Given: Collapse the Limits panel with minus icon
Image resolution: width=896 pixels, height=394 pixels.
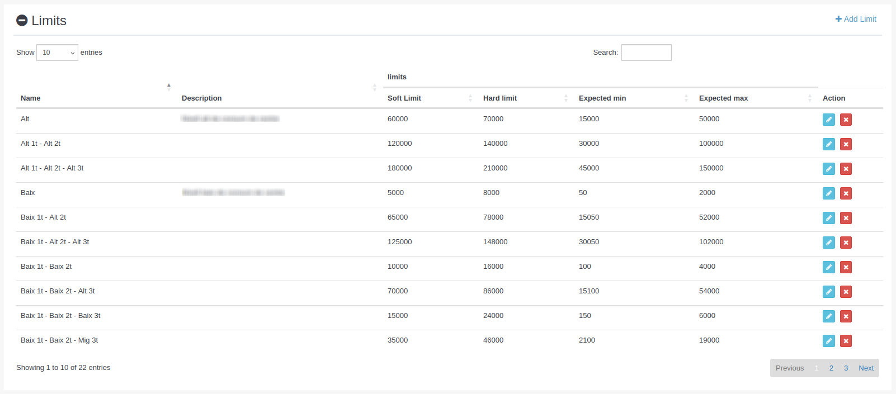Looking at the screenshot, I should 22,21.
